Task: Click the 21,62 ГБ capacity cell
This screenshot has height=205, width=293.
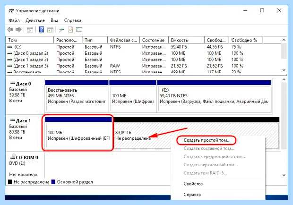Action: [x=179, y=66]
